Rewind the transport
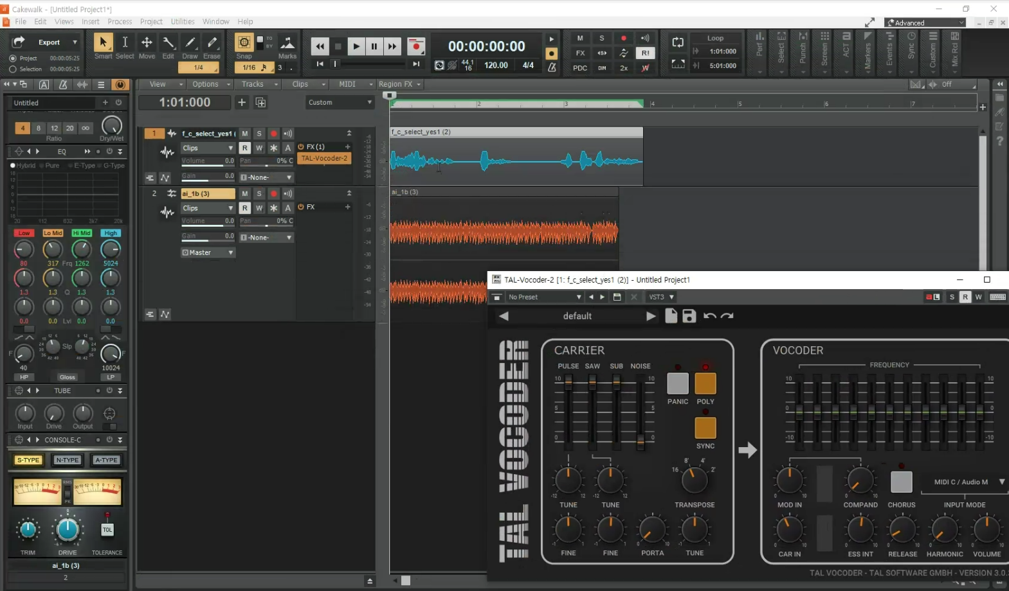Screen dimensions: 1009x591 pos(320,46)
